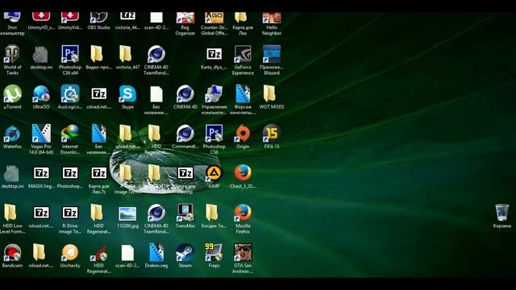Image resolution: width=516 pixels, height=290 pixels.
Task: Launch the Origin client shortcut
Action: (x=243, y=134)
